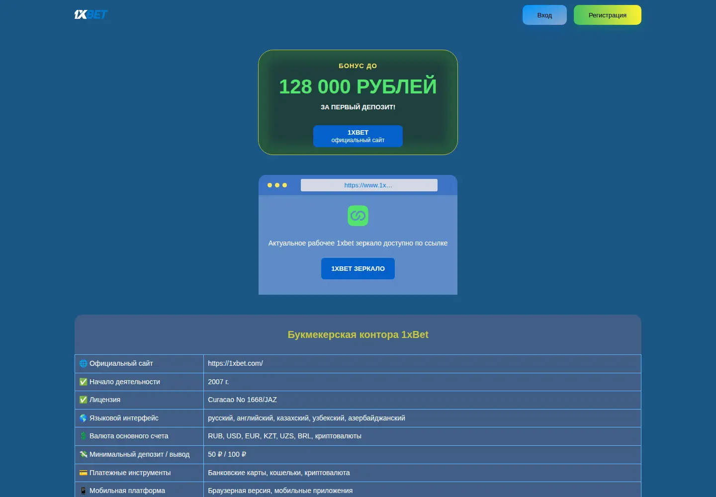Click the Языковой интерфейс row label

(124, 418)
